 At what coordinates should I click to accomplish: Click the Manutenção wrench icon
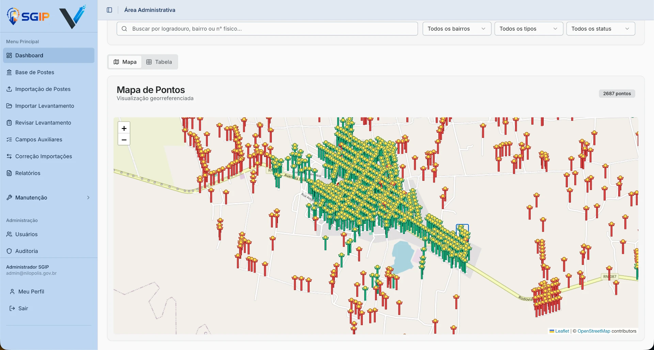tap(9, 197)
